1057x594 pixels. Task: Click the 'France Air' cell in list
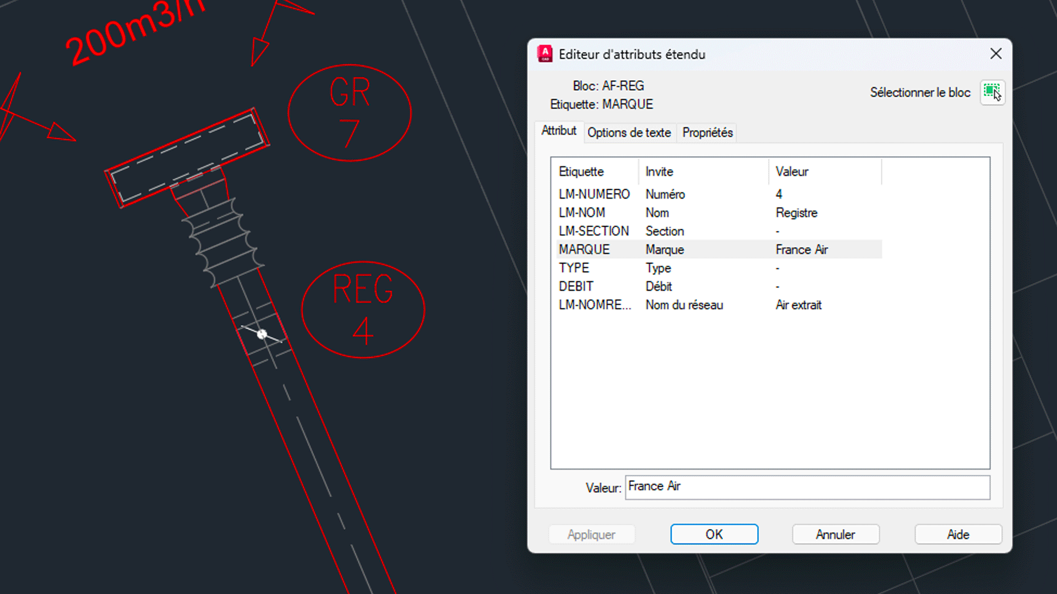[x=802, y=250]
